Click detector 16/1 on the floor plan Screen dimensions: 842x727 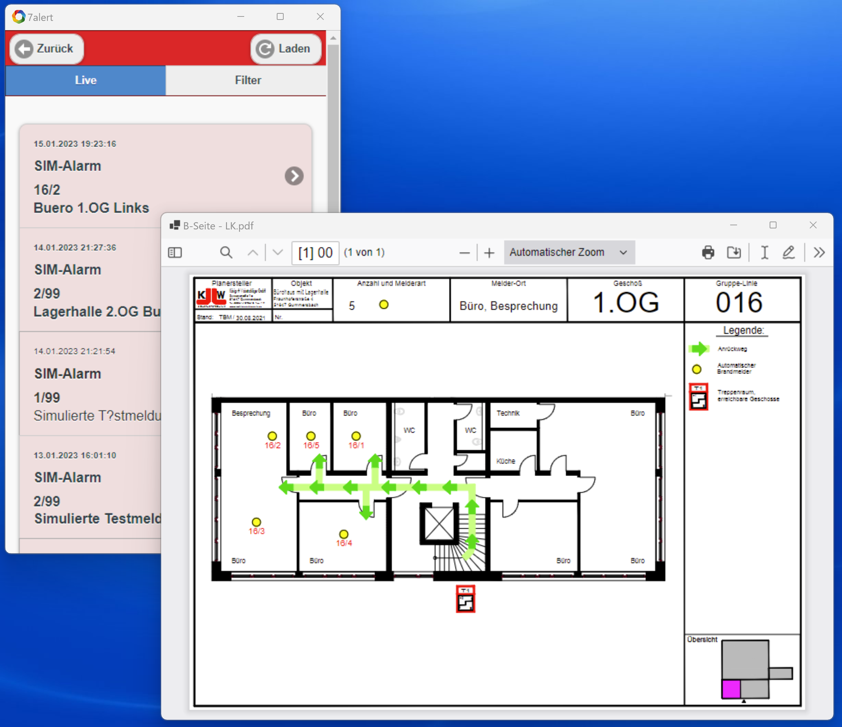(356, 436)
